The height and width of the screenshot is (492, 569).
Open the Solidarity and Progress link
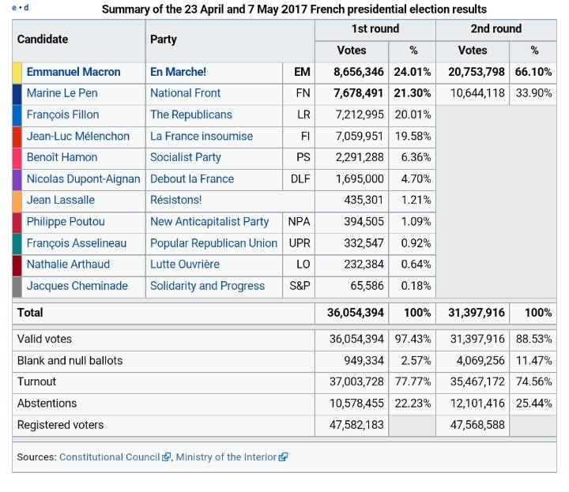click(207, 286)
